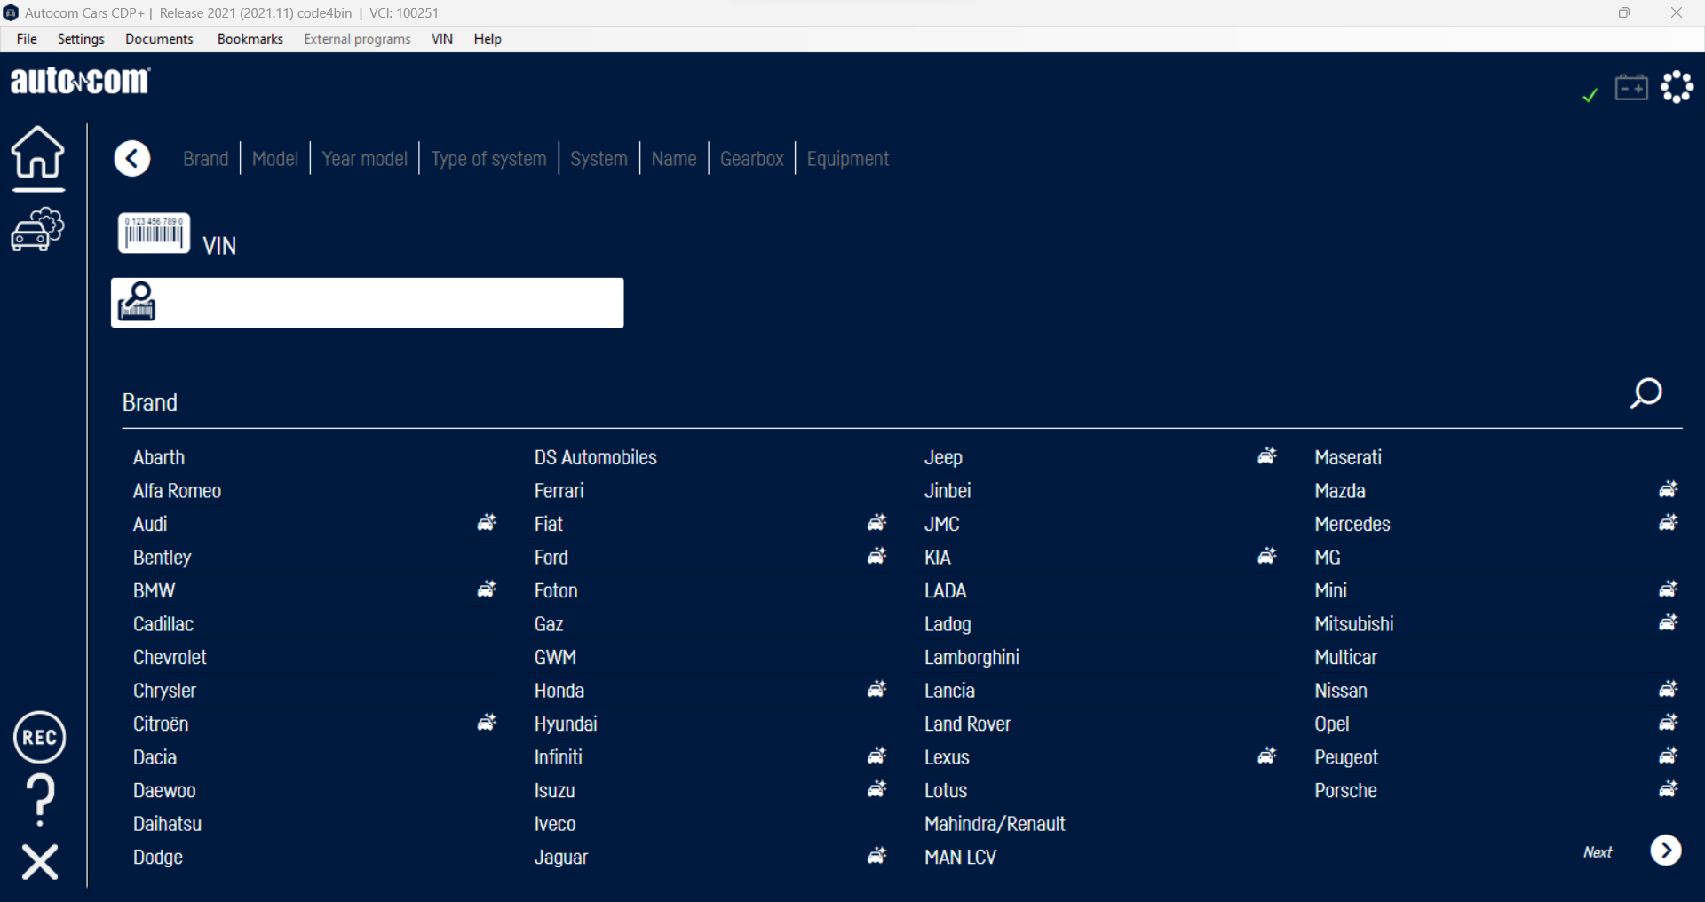Select the Model breadcrumb step
This screenshot has width=1705, height=902.
click(x=275, y=159)
